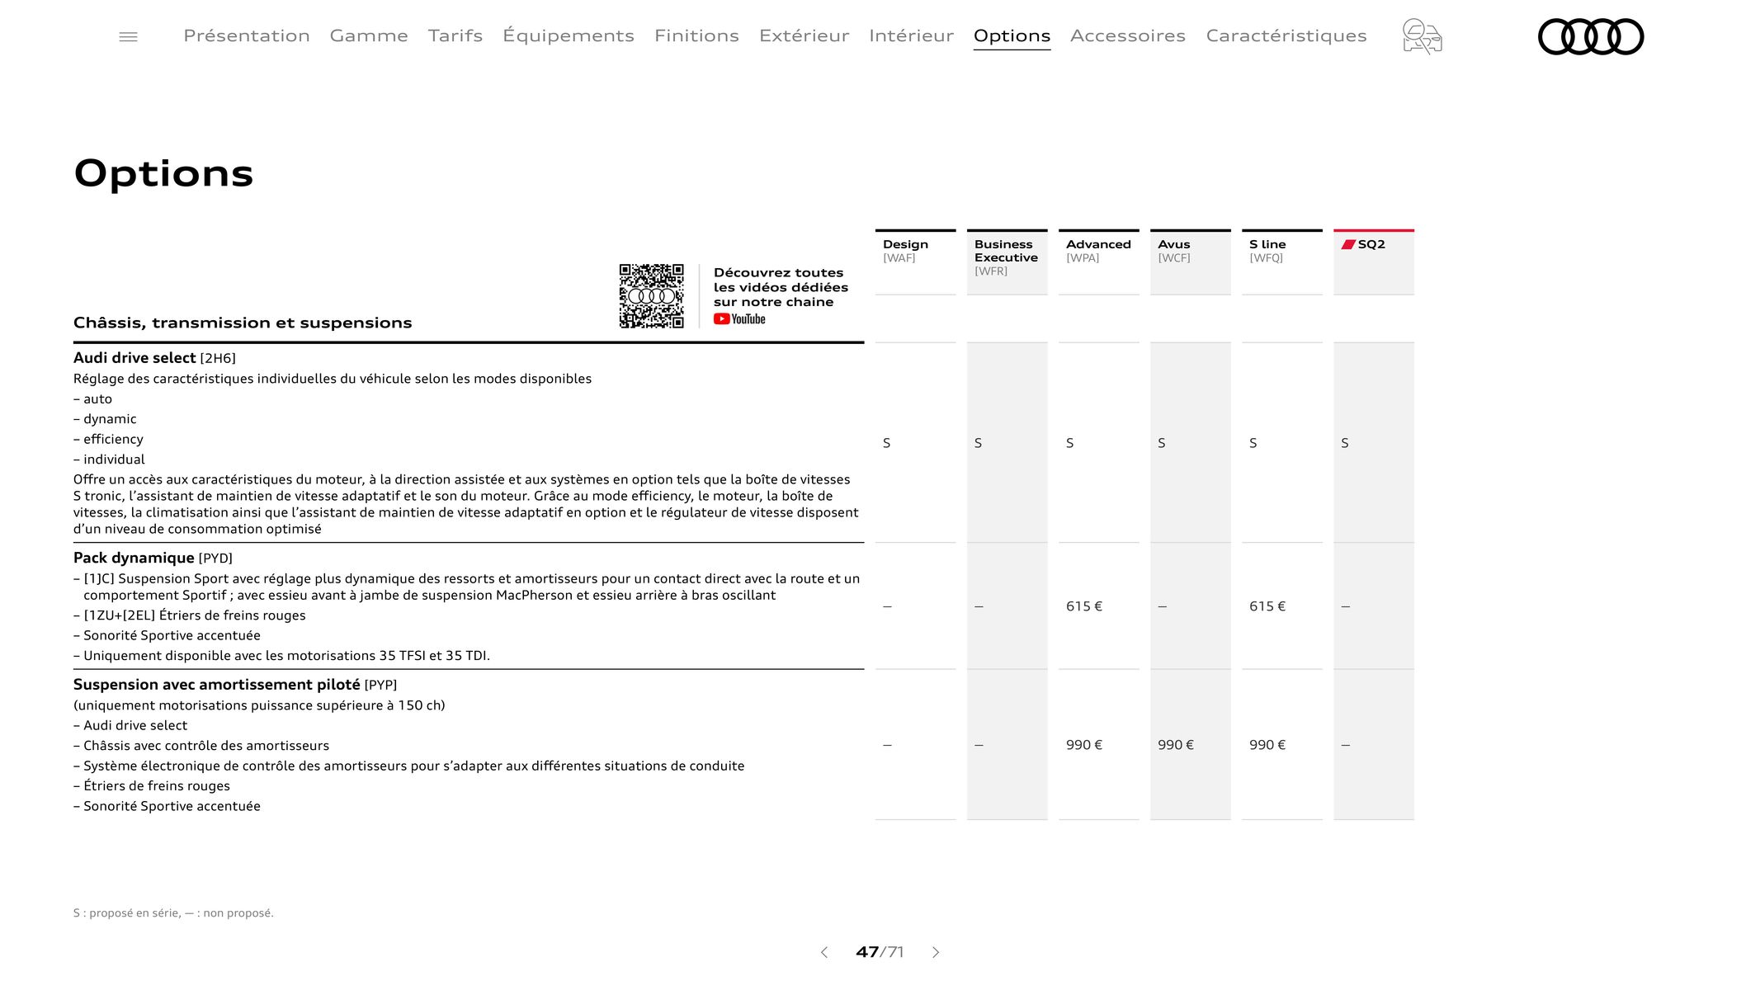This screenshot has width=1760, height=990.
Task: Click 'Suspension avec amortissement piloté [PYP]' title
Action: [x=235, y=685]
